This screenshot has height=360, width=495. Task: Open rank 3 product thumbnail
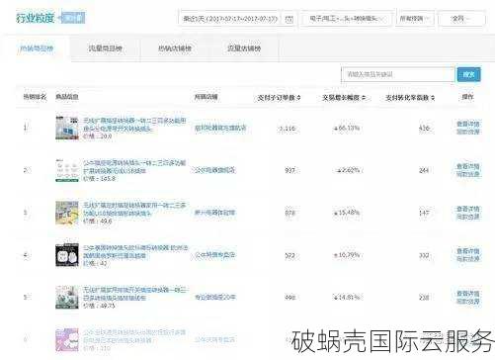67,213
